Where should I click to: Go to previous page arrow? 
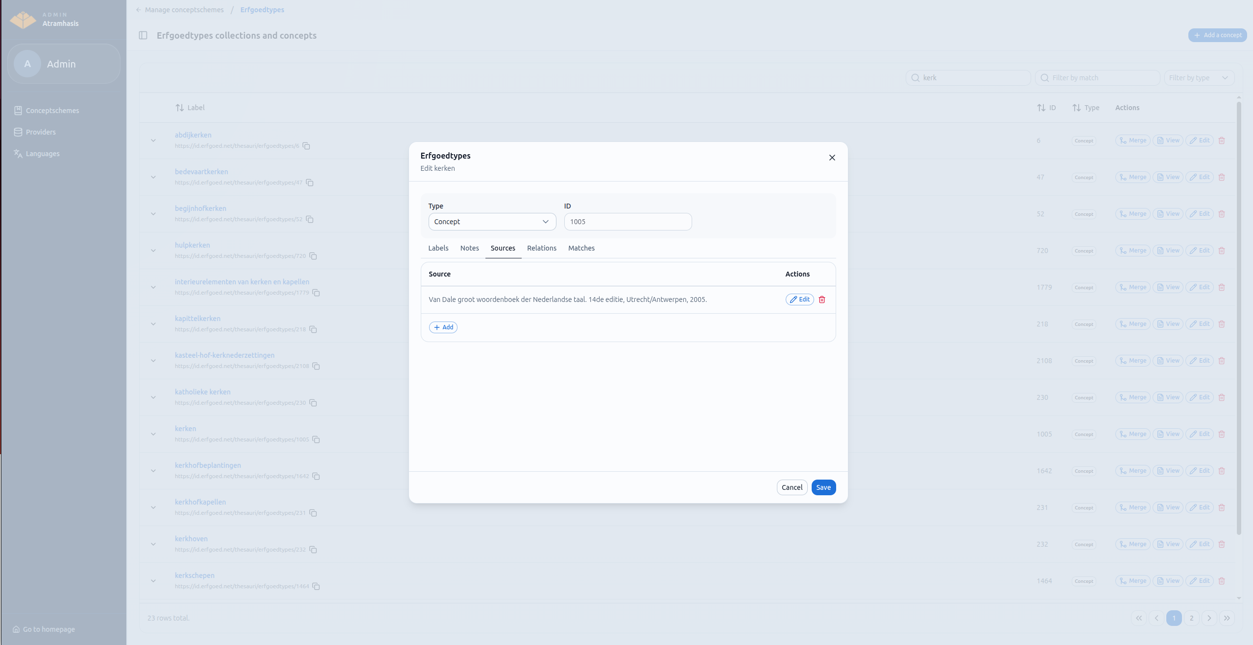click(1157, 618)
